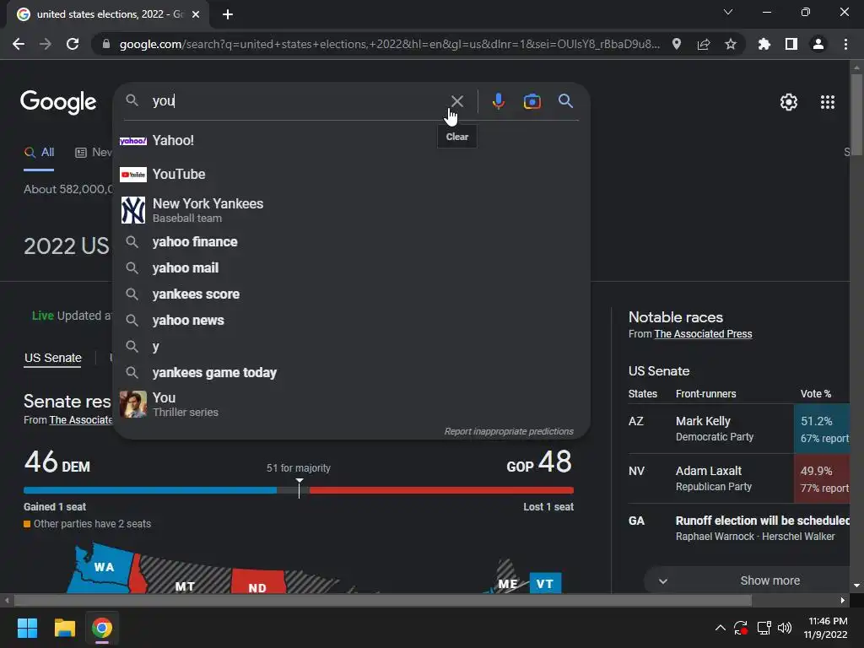Close the united states elections tab
This screenshot has height=648, width=864.
point(196,14)
